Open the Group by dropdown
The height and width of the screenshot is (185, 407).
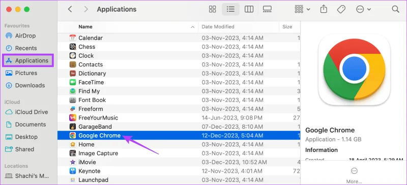pos(302,9)
